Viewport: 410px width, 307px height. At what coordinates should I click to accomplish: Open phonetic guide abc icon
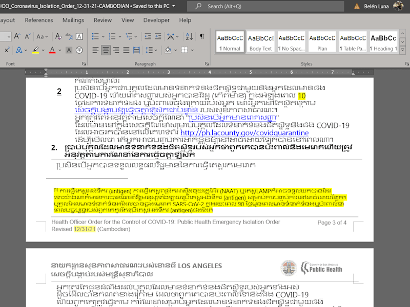click(69, 36)
